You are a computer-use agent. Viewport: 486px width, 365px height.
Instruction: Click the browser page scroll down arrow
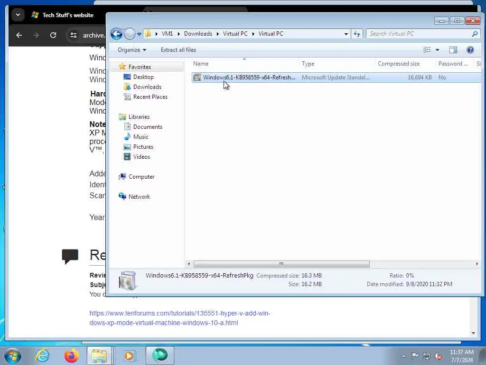pos(473,333)
